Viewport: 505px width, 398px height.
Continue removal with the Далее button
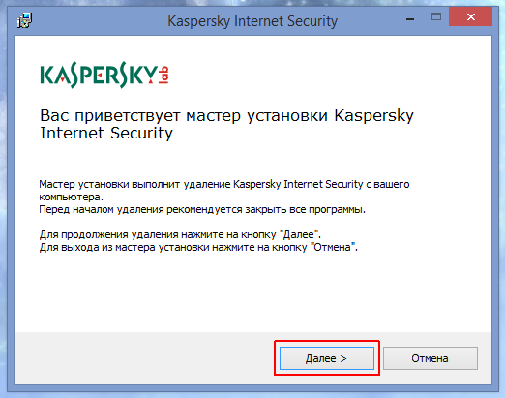[326, 358]
